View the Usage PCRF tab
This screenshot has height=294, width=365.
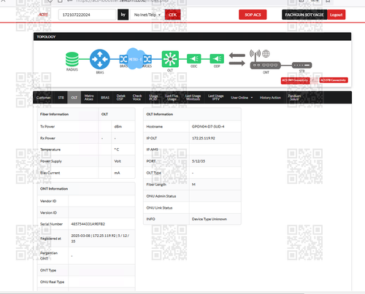(x=153, y=98)
